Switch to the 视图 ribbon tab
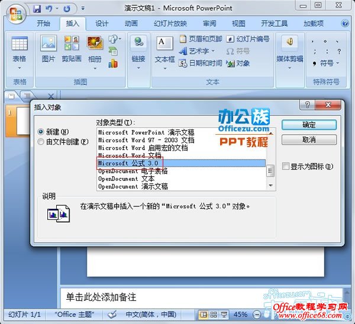This screenshot has height=324, width=355. pos(238,24)
